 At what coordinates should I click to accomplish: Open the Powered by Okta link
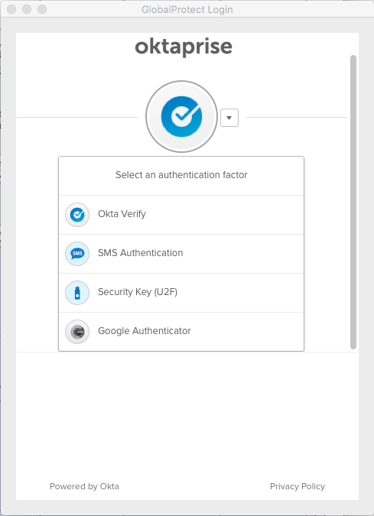pyautogui.click(x=84, y=486)
